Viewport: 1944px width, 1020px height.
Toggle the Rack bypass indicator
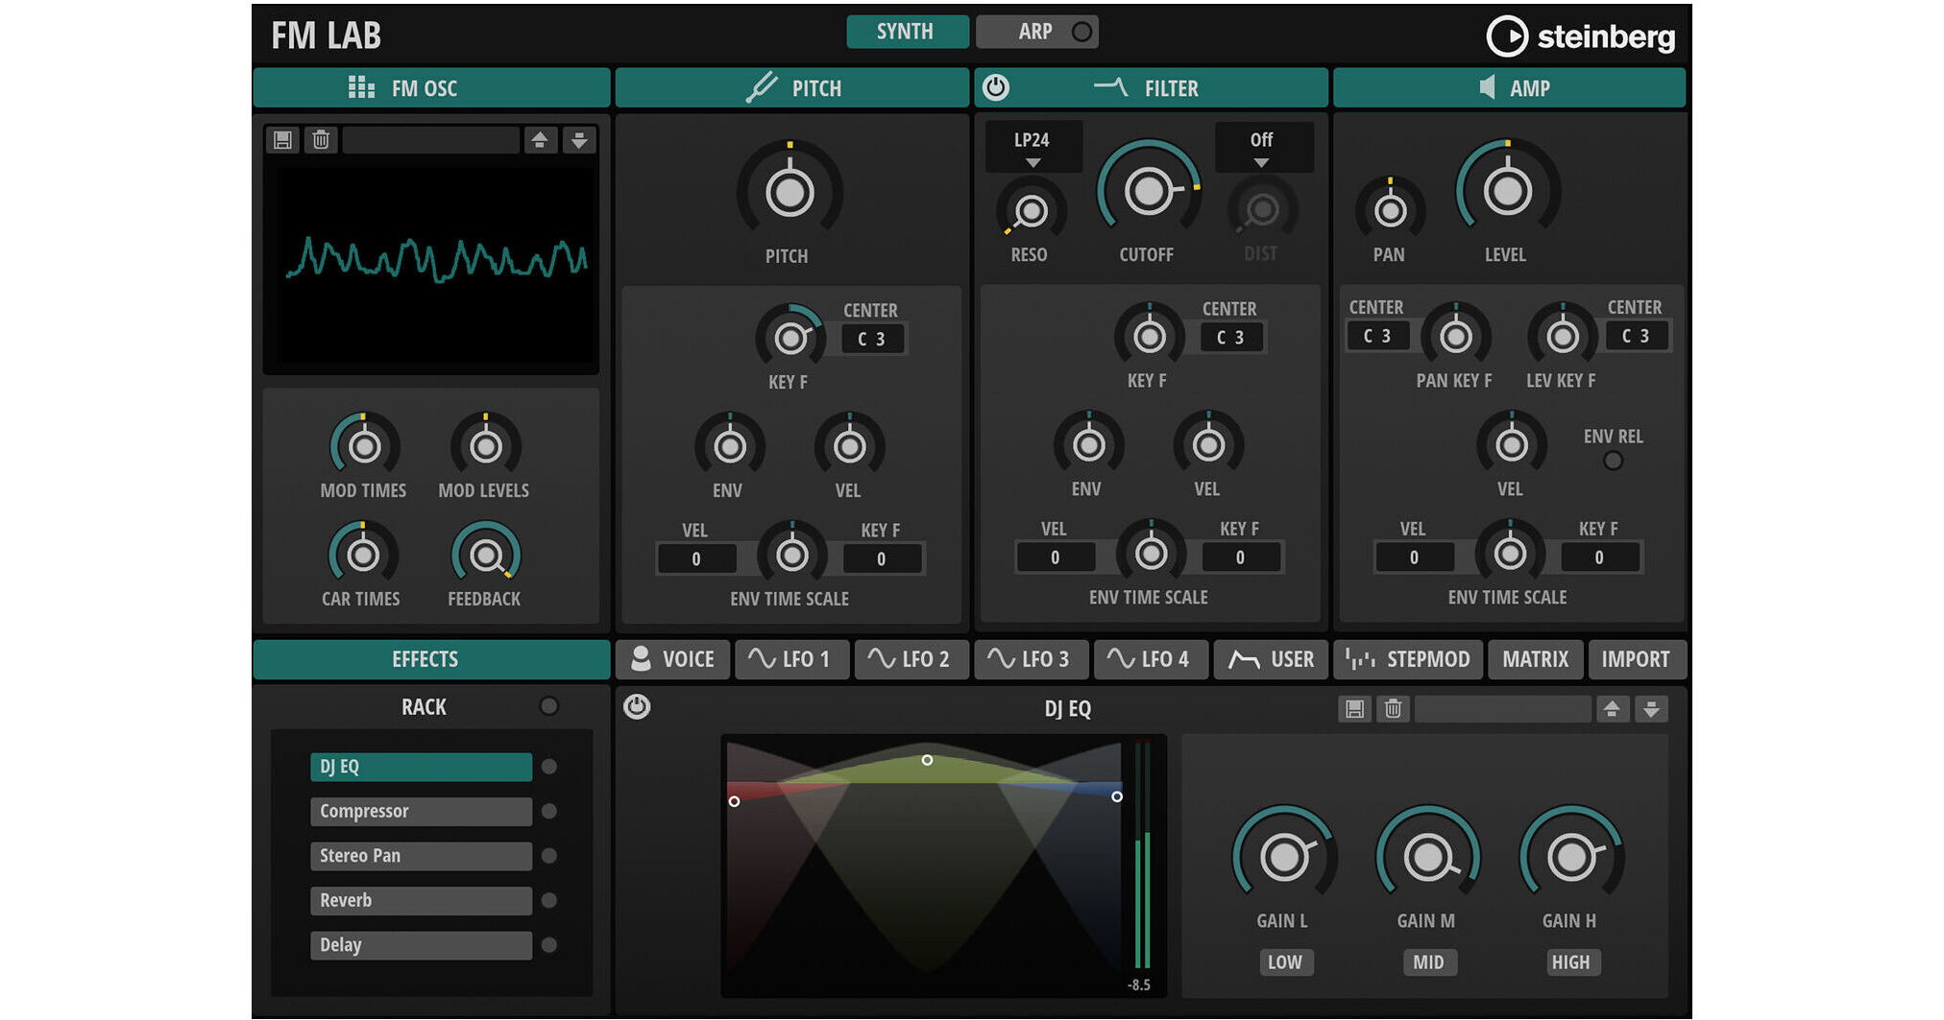click(549, 706)
